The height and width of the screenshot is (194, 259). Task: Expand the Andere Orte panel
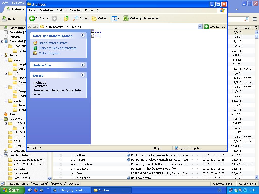click(83, 65)
